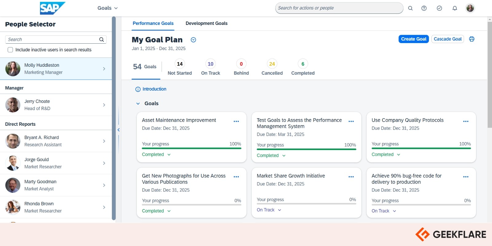The height and width of the screenshot is (246, 492).
Task: Filter by 0 Behind goals
Action: tap(241, 67)
